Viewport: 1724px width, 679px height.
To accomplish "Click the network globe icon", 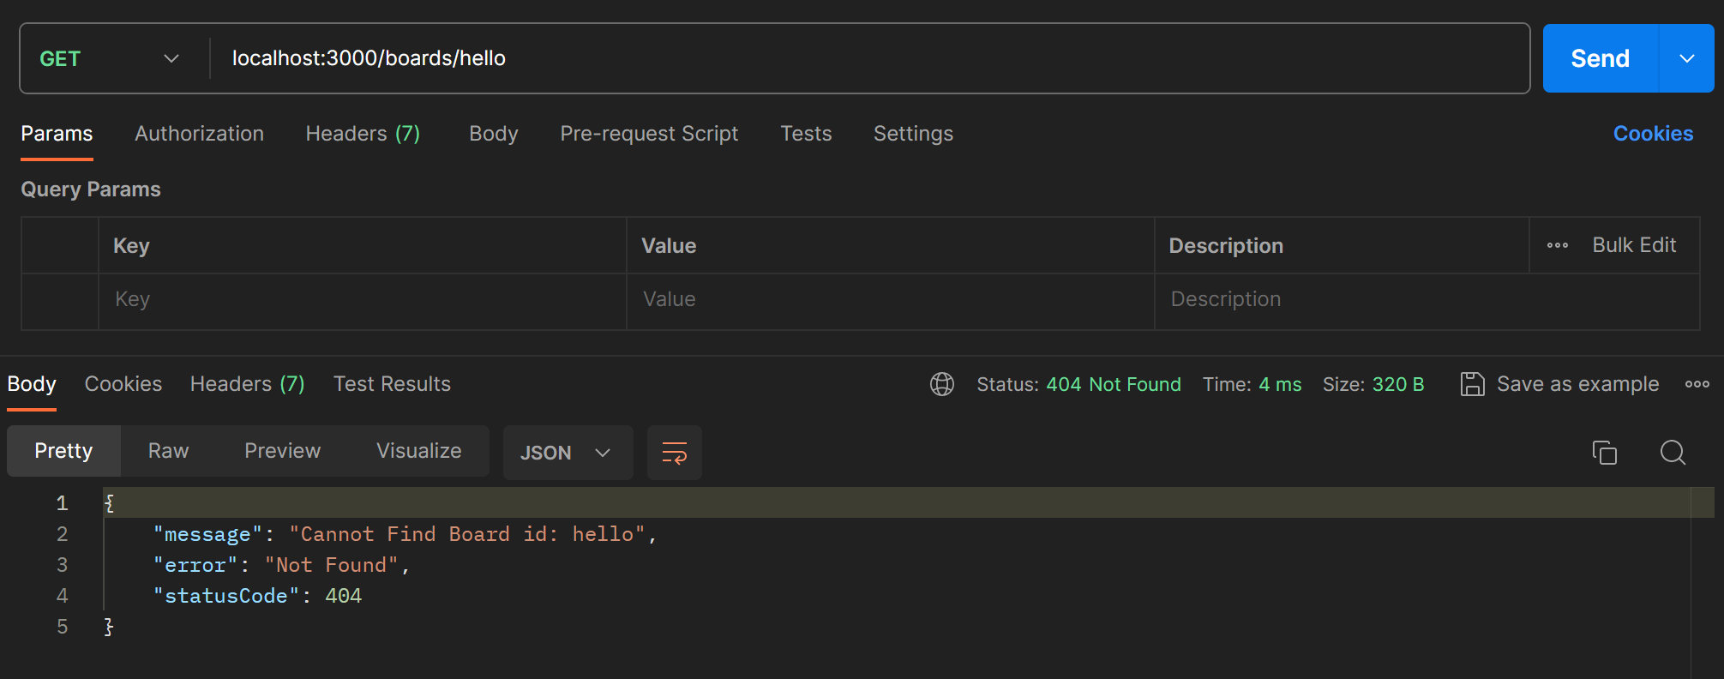I will click(941, 384).
